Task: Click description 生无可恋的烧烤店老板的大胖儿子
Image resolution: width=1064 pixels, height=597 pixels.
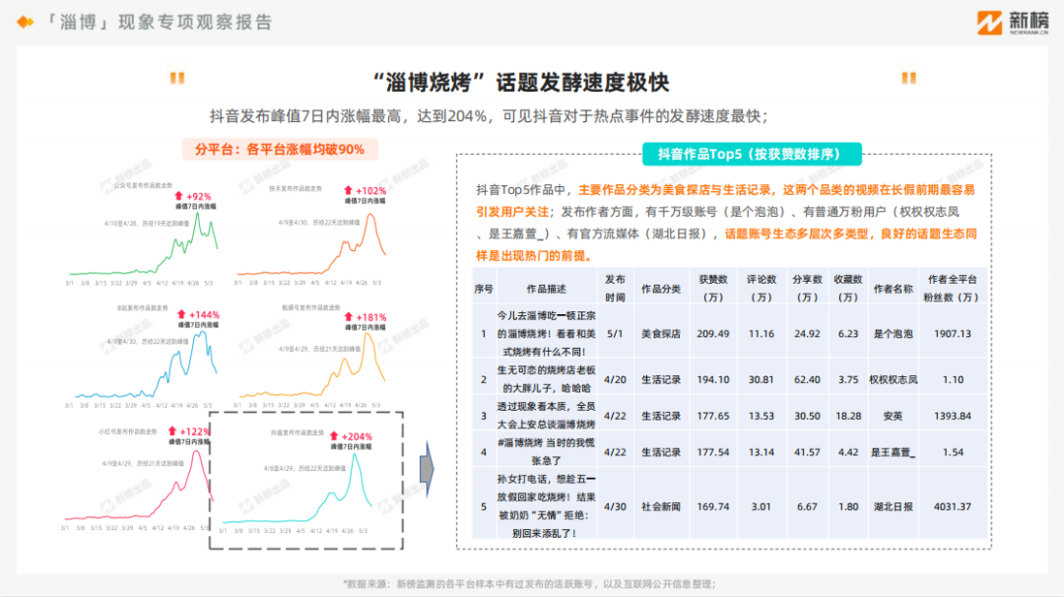Action: [546, 379]
